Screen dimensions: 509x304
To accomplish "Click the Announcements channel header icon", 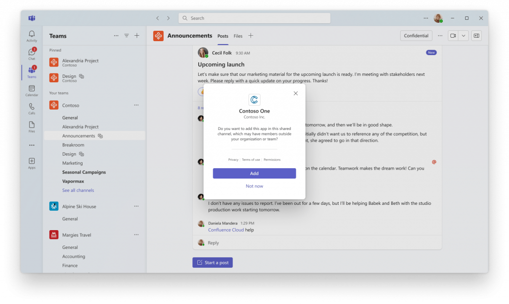I will (158, 36).
